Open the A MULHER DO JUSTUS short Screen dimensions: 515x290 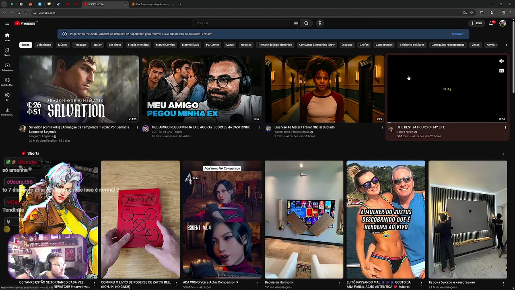coord(386,220)
